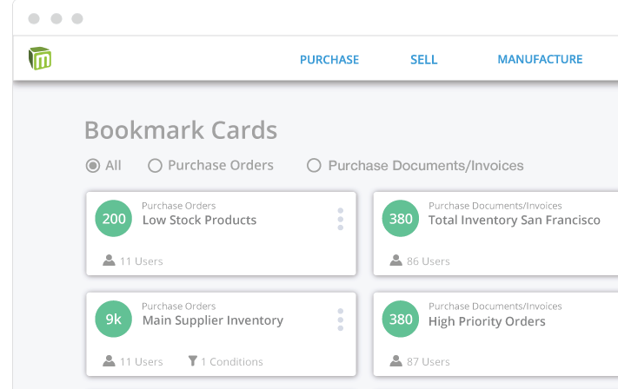
Task: Click the filter funnel icon beside Conditions
Action: click(x=193, y=361)
